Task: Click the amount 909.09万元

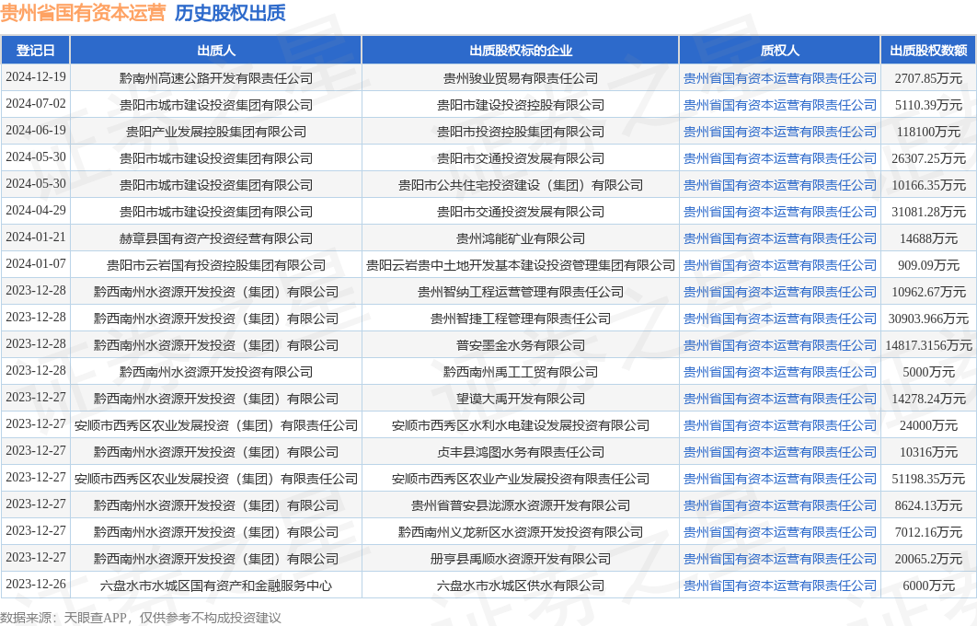Action: coord(928,266)
